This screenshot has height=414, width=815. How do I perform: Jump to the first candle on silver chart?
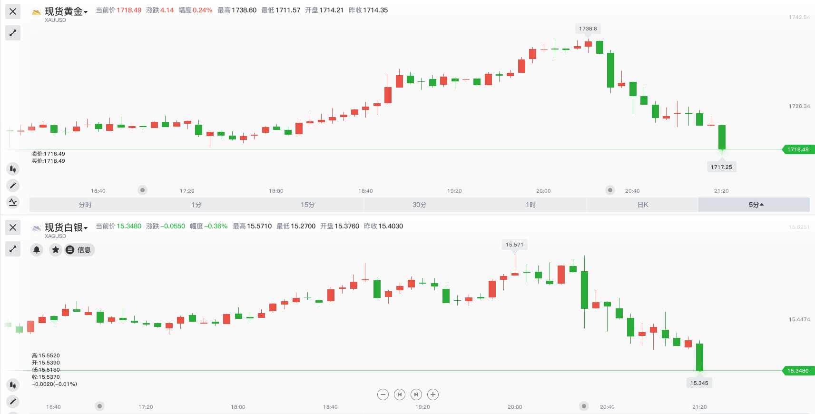pyautogui.click(x=400, y=394)
